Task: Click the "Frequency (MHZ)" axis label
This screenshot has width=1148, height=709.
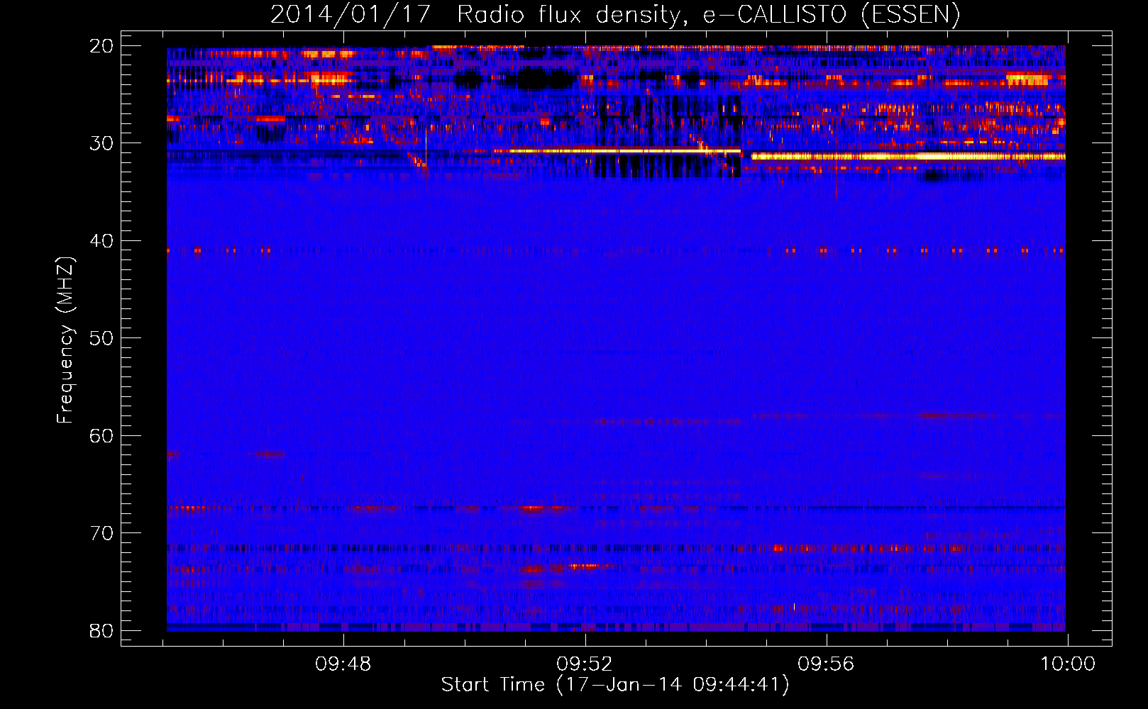Action: 65,340
